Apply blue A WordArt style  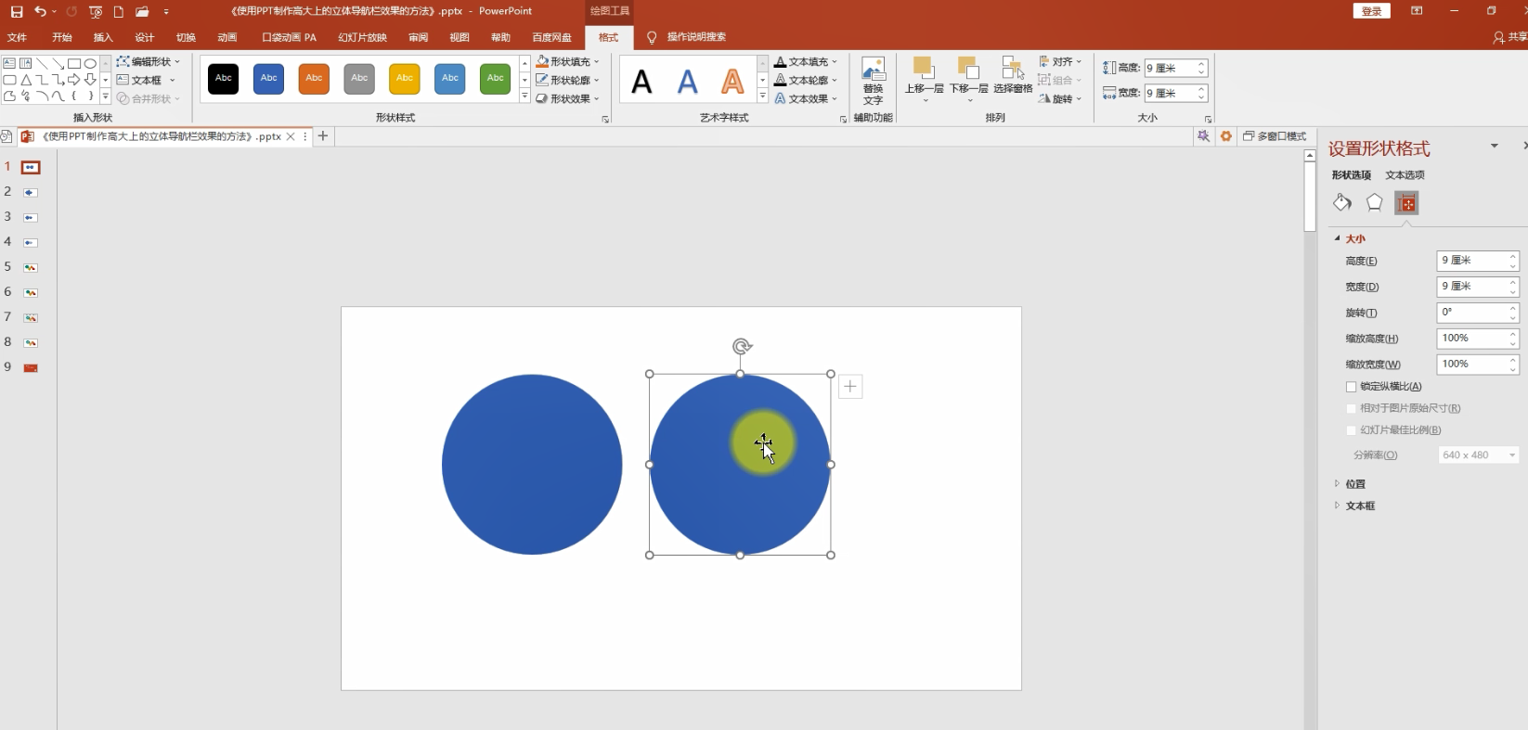click(687, 82)
